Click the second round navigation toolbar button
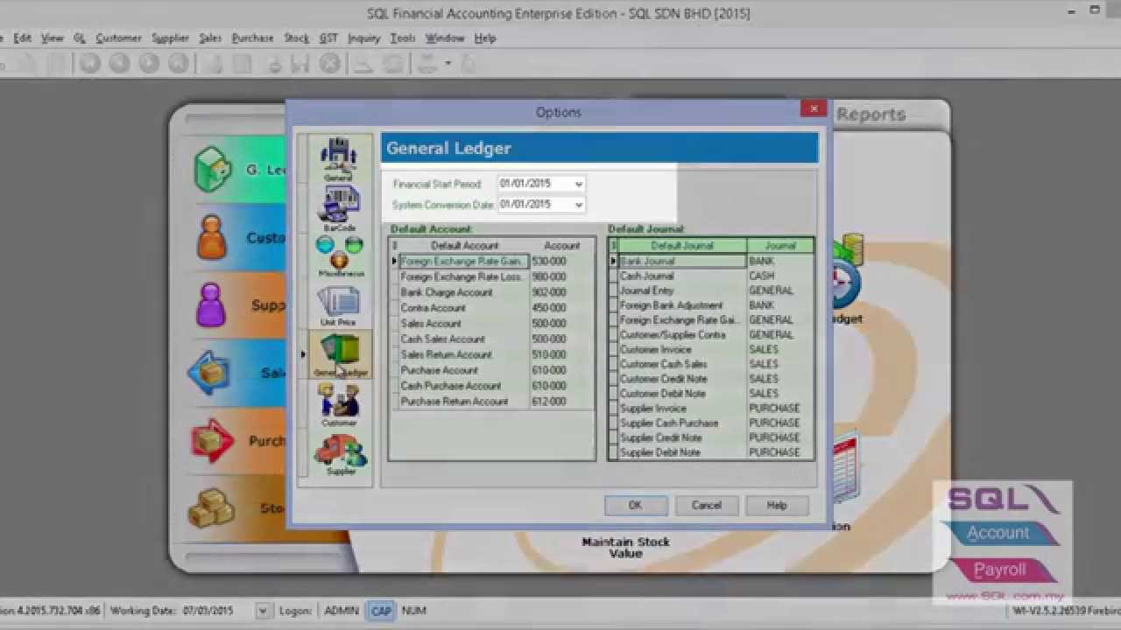This screenshot has height=630, width=1121. tap(119, 63)
